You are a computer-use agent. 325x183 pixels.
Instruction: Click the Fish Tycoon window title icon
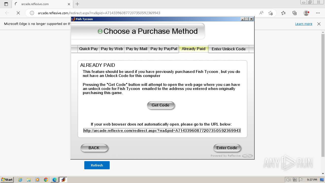pyautogui.click(x=73, y=19)
